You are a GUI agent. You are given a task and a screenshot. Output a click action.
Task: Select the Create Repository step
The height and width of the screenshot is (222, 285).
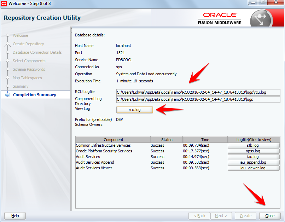pos(28,44)
